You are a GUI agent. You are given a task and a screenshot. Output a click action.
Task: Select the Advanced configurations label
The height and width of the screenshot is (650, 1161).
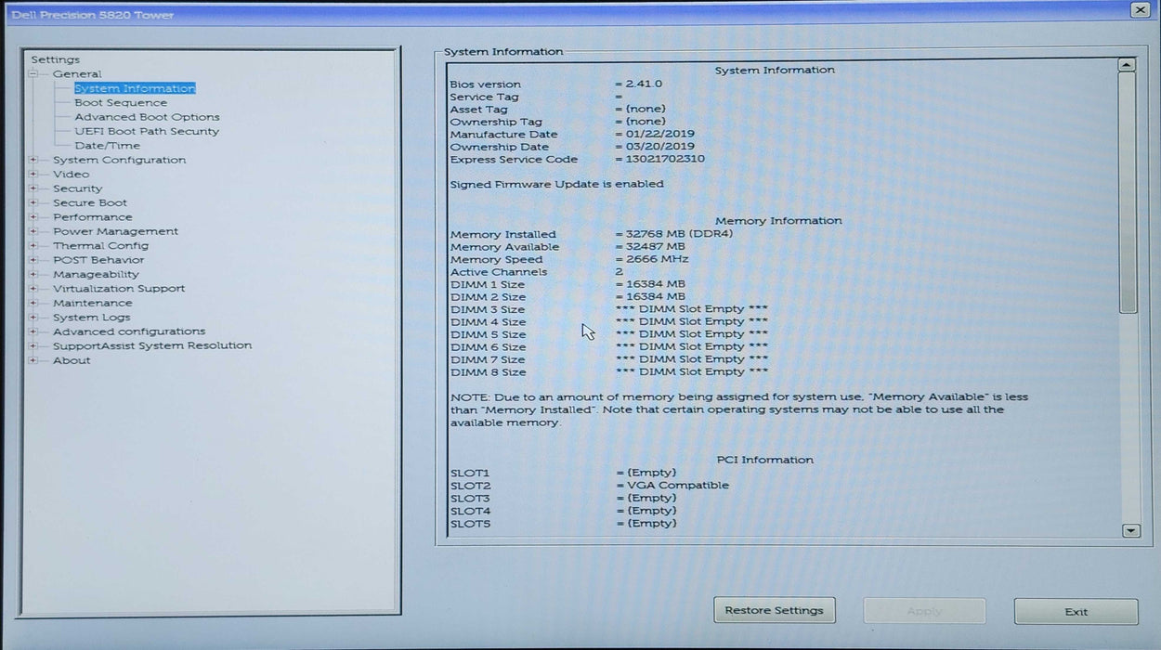(129, 331)
